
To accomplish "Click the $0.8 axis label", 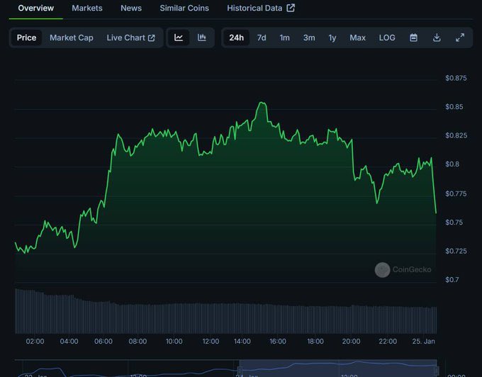I will [452, 164].
